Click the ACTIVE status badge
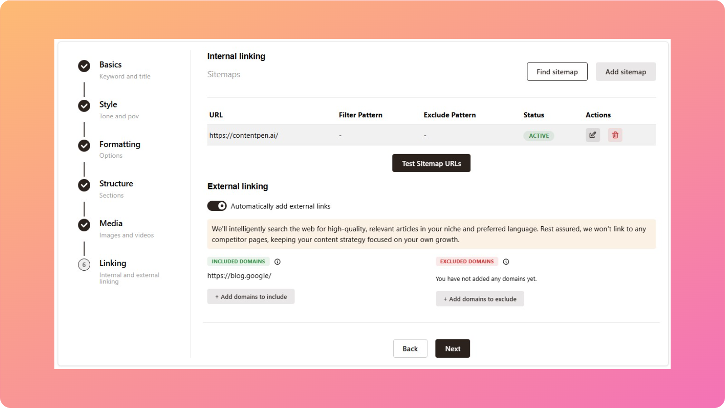 [539, 135]
